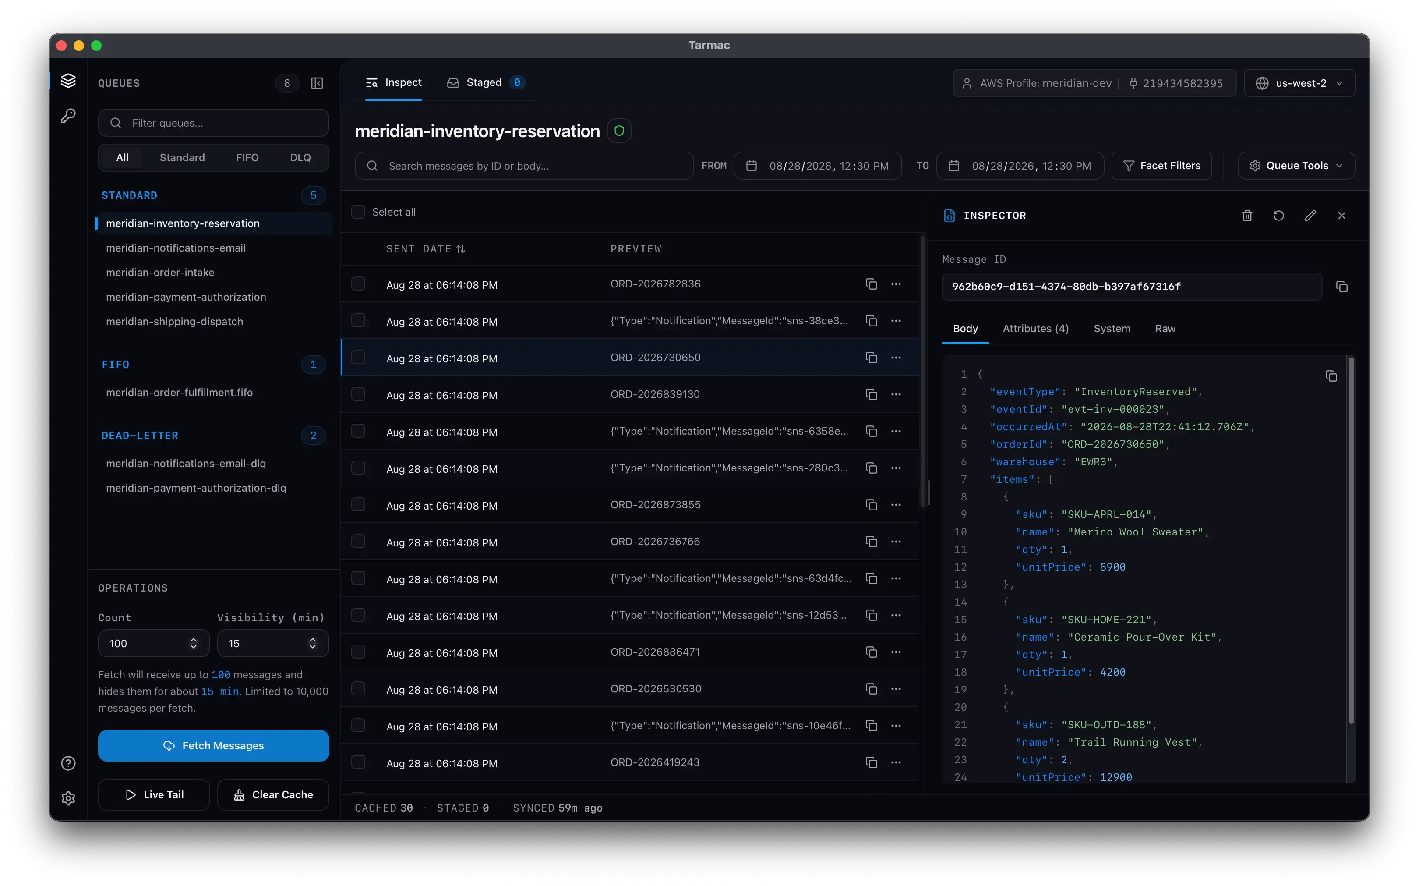
Task: Tick checkbox for sns-38ce3 notification row
Action: [x=358, y=321]
